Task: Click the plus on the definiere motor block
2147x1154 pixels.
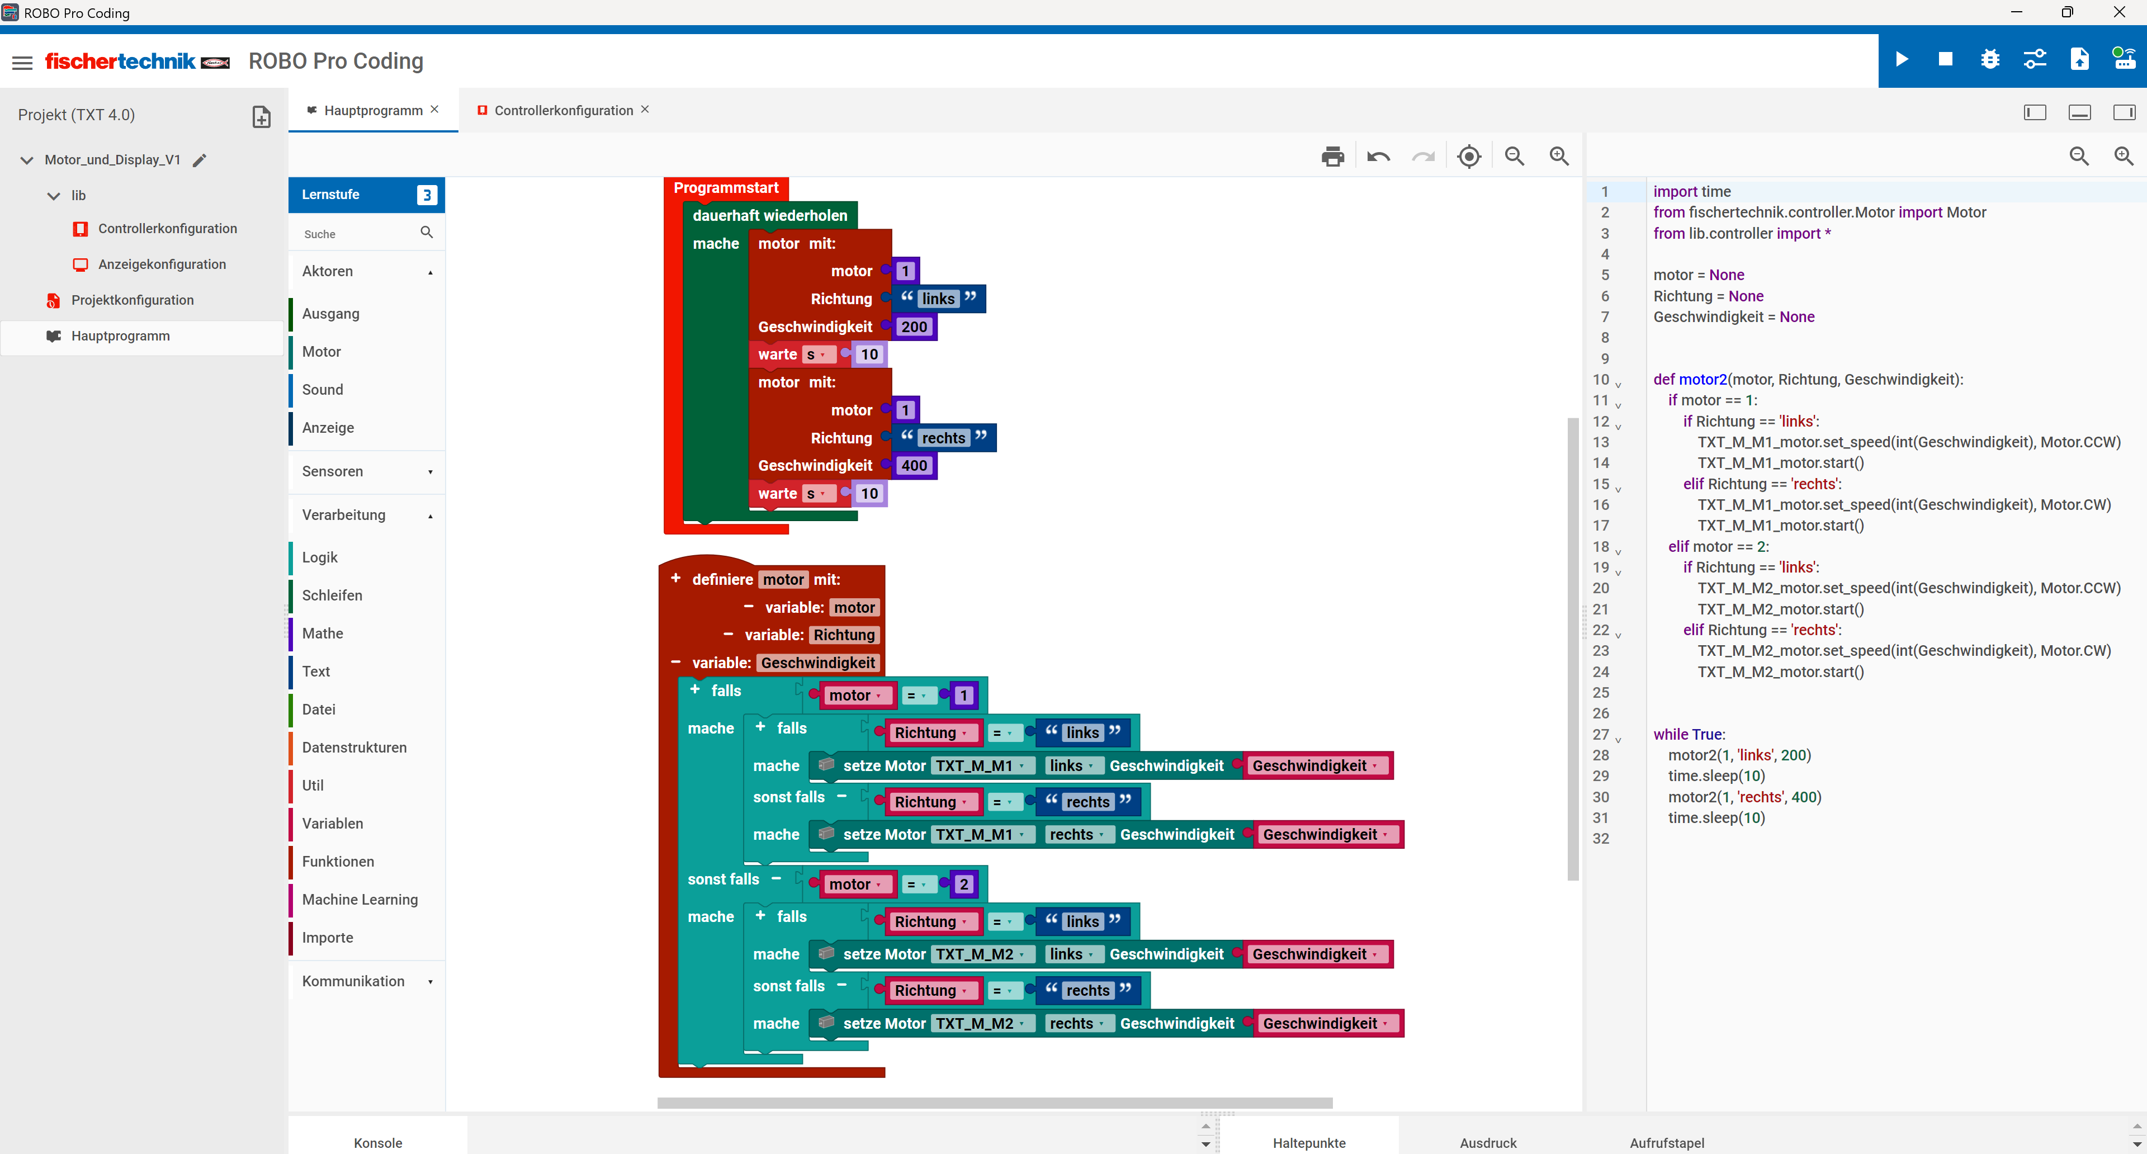Action: [676, 578]
